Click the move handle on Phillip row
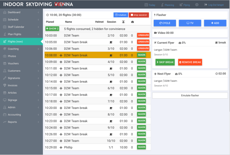 61,147
